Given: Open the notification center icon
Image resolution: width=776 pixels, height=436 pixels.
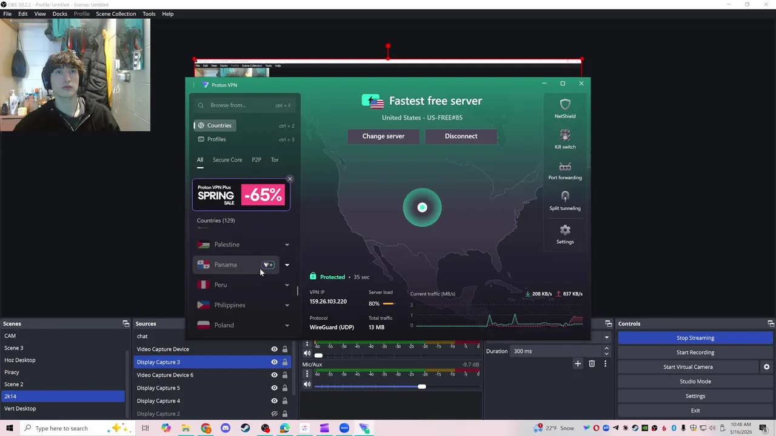Looking at the screenshot, I should pyautogui.click(x=763, y=428).
